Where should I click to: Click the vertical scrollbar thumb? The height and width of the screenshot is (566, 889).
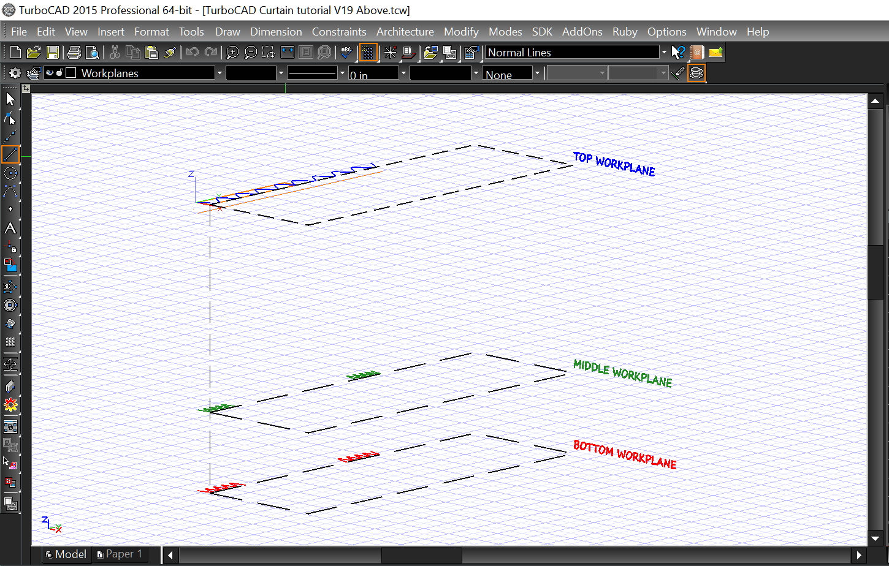point(876,272)
